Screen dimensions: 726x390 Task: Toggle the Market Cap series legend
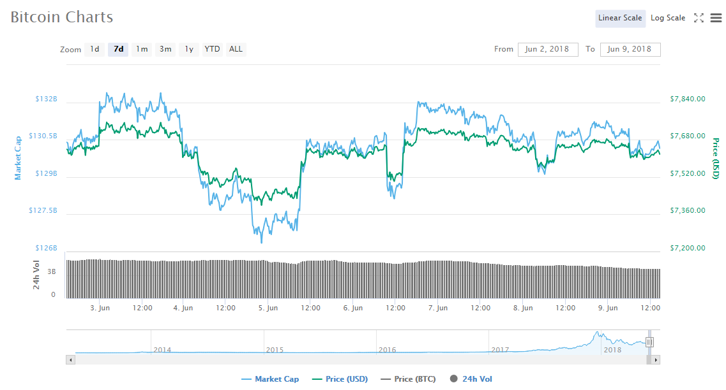(270, 379)
